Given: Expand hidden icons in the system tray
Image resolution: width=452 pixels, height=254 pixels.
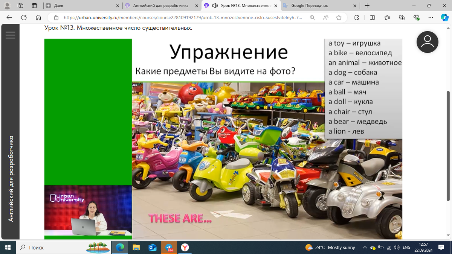Looking at the screenshot, I should click(365, 247).
